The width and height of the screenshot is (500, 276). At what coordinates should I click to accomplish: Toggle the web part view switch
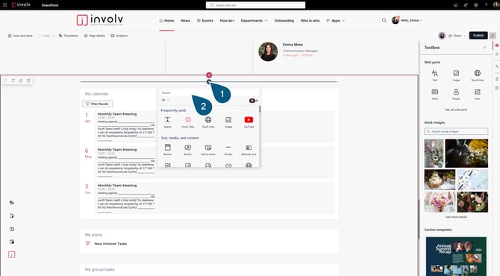click(253, 101)
